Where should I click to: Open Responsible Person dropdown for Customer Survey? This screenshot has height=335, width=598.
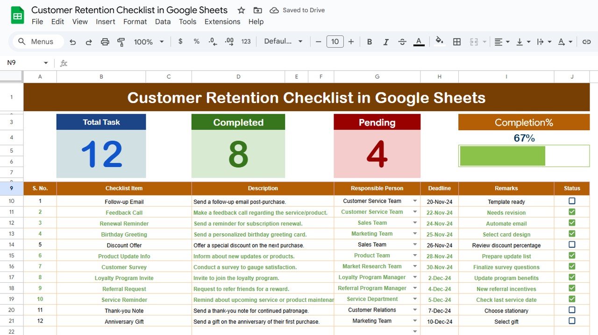[x=415, y=266]
